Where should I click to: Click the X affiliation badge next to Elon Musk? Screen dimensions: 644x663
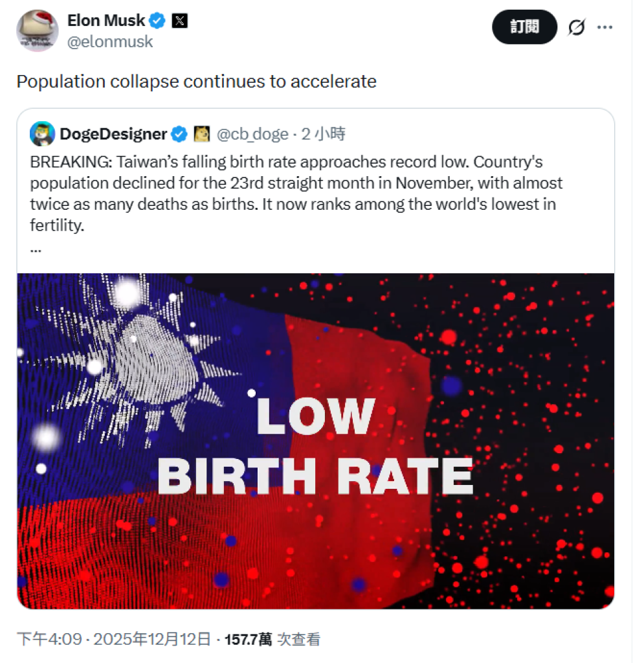(180, 20)
